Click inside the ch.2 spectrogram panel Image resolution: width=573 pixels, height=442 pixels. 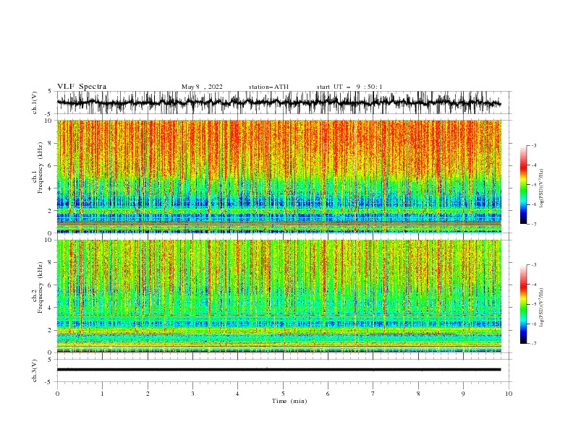tap(279, 296)
